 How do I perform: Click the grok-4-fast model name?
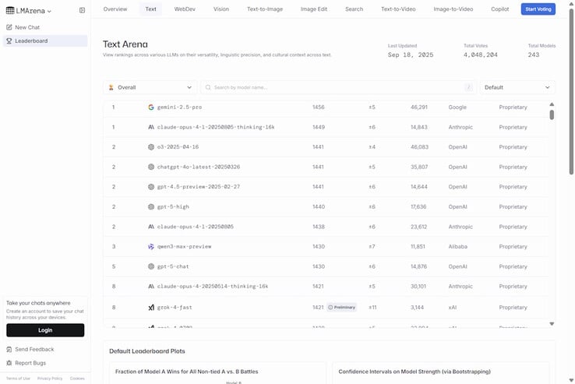175,308
